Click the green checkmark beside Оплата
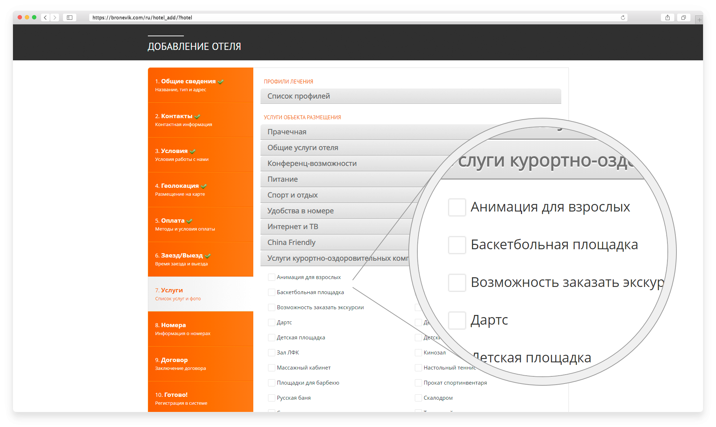The width and height of the screenshot is (716, 427). [x=189, y=221]
